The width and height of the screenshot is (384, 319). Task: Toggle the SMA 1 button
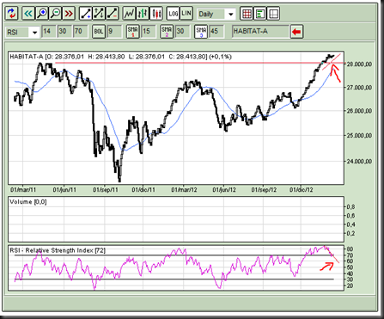tap(133, 32)
